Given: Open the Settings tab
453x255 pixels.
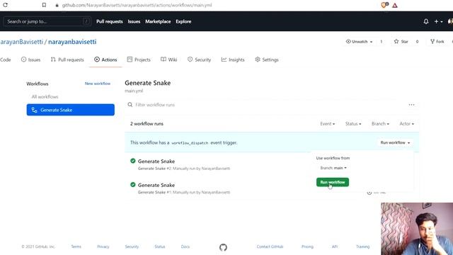Looking at the screenshot, I should (267, 59).
